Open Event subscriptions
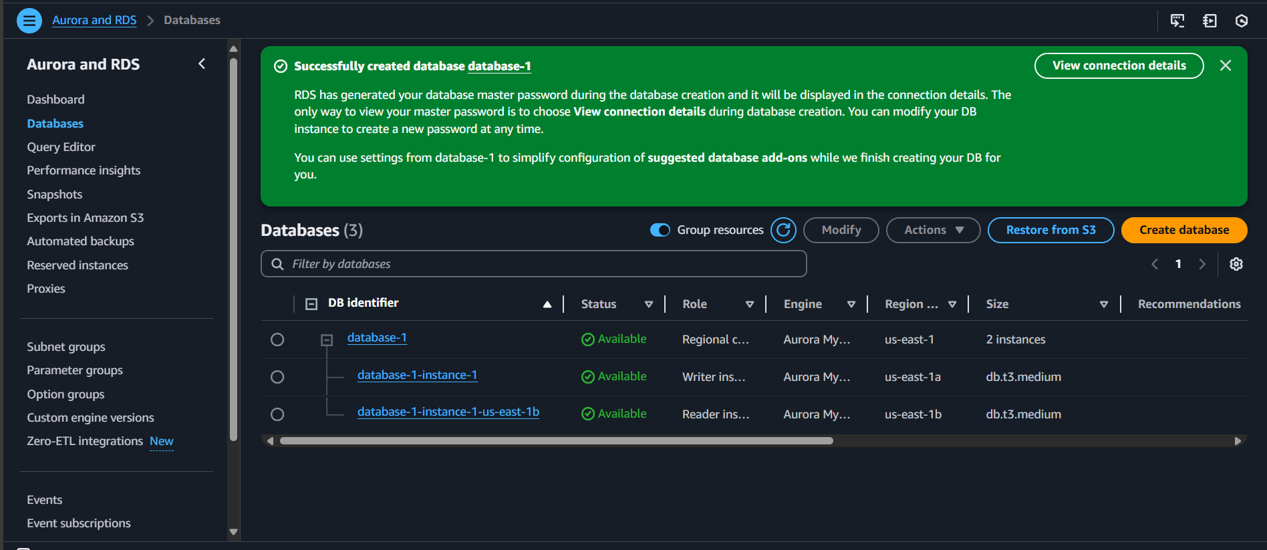Image resolution: width=1267 pixels, height=550 pixels. (x=78, y=523)
